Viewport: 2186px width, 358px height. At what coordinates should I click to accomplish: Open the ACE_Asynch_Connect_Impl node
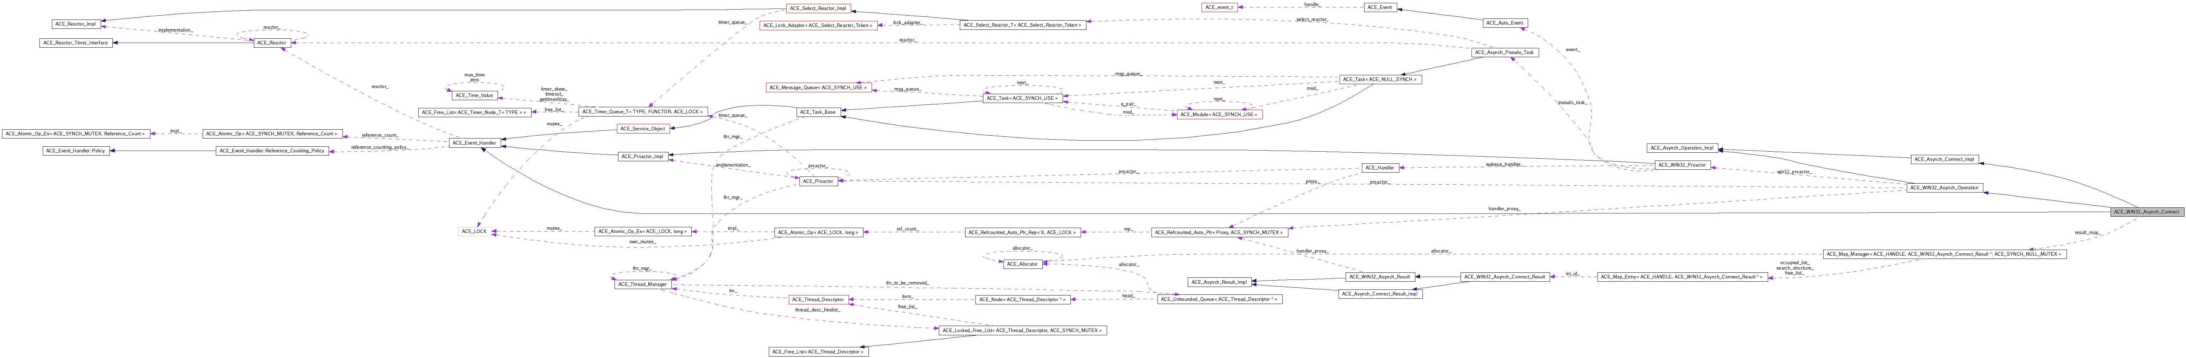[x=1944, y=159]
